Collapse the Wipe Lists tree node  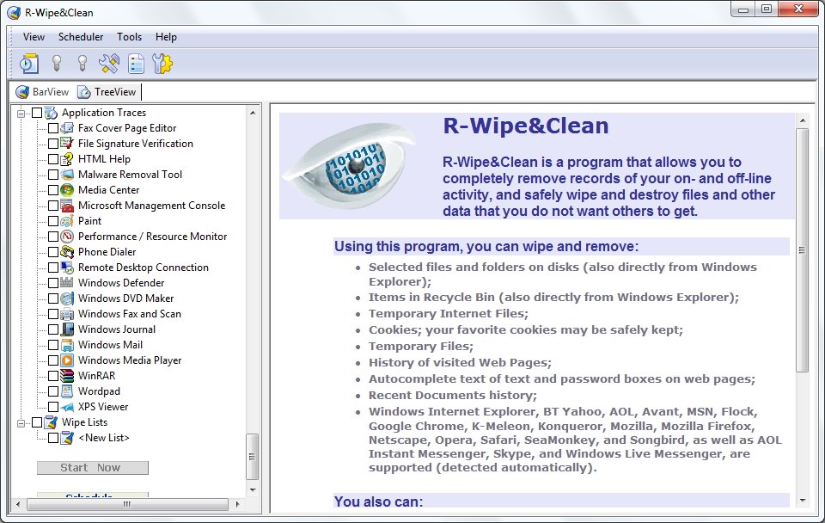pos(21,422)
